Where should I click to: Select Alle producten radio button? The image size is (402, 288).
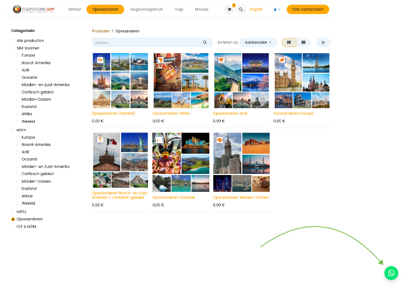[13, 41]
